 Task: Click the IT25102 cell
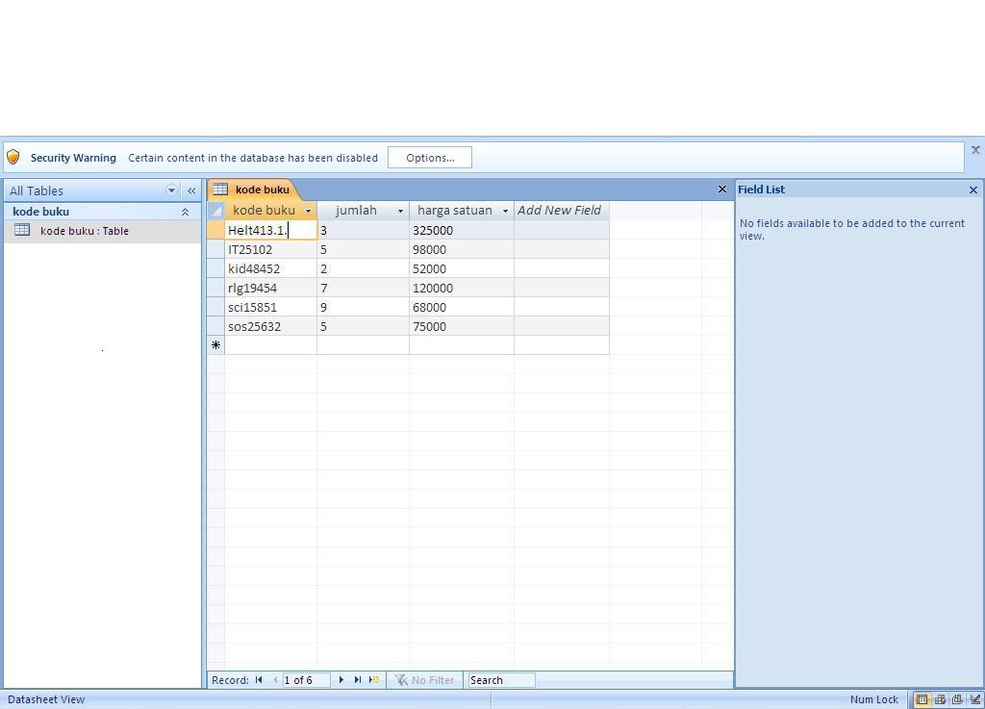[x=270, y=249]
